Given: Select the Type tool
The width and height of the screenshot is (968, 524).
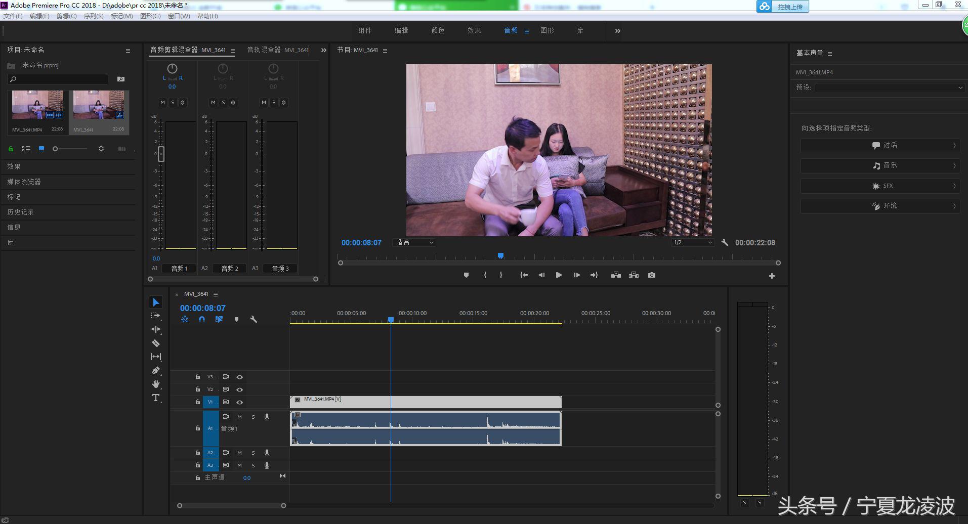Looking at the screenshot, I should pyautogui.click(x=156, y=398).
